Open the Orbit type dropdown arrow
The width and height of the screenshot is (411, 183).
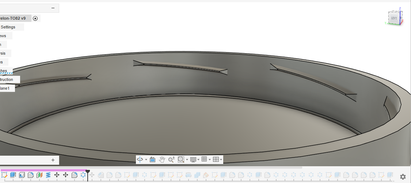tap(146, 160)
